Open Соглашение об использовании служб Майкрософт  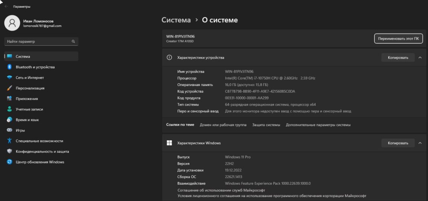[x=221, y=190]
